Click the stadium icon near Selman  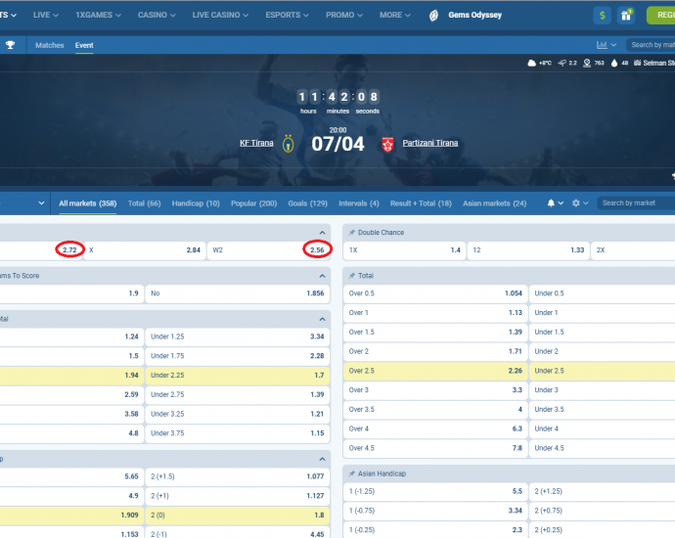(637, 63)
